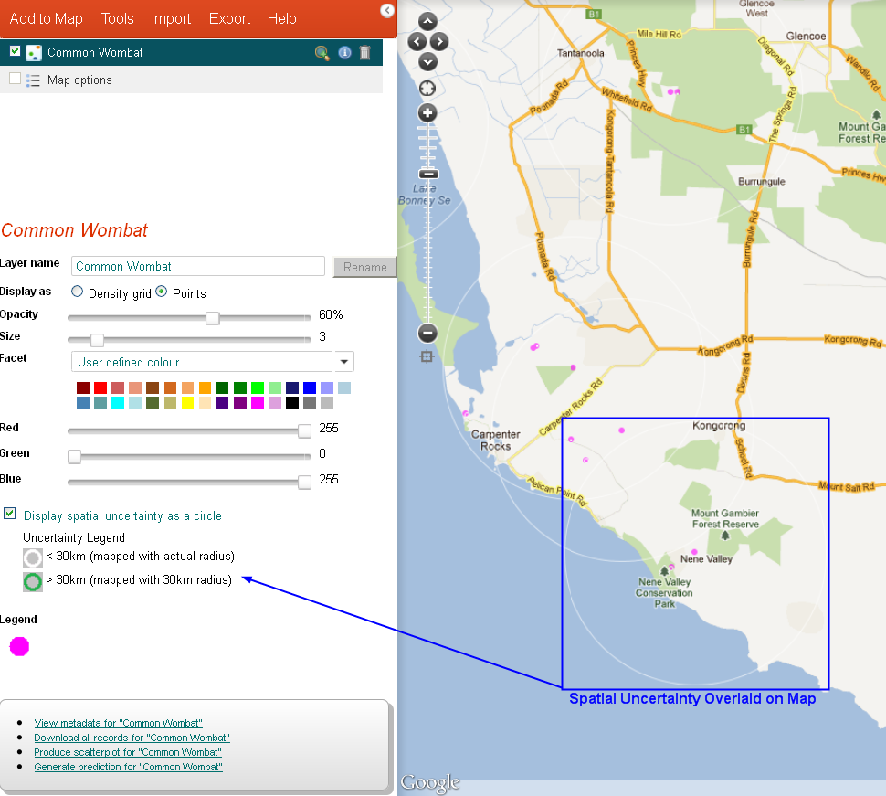Uncheck the Common Wombat layer checkbox
Image resolution: width=886 pixels, height=796 pixels.
point(15,51)
